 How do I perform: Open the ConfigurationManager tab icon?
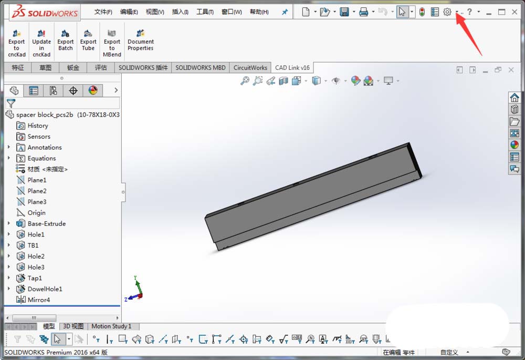pyautogui.click(x=53, y=90)
